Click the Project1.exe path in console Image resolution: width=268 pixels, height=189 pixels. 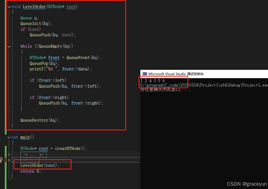(x=204, y=85)
